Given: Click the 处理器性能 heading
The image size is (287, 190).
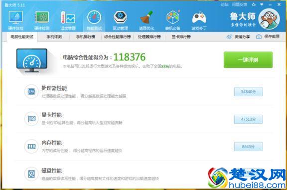Looking at the screenshot, I should point(54,88).
